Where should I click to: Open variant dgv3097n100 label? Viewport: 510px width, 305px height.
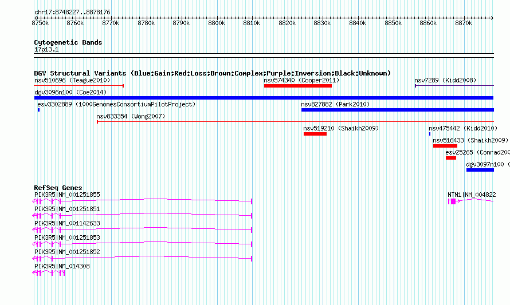point(488,164)
